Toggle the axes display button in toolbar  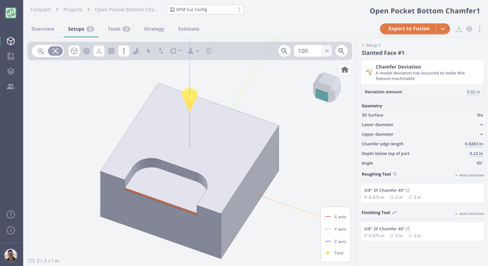tap(99, 51)
